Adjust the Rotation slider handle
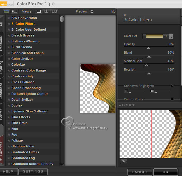 (149, 74)
